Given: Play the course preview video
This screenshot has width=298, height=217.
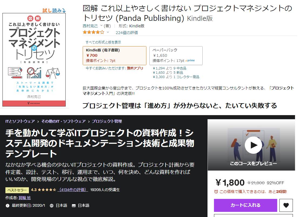Looking at the screenshot, I should pyautogui.click(x=253, y=145).
